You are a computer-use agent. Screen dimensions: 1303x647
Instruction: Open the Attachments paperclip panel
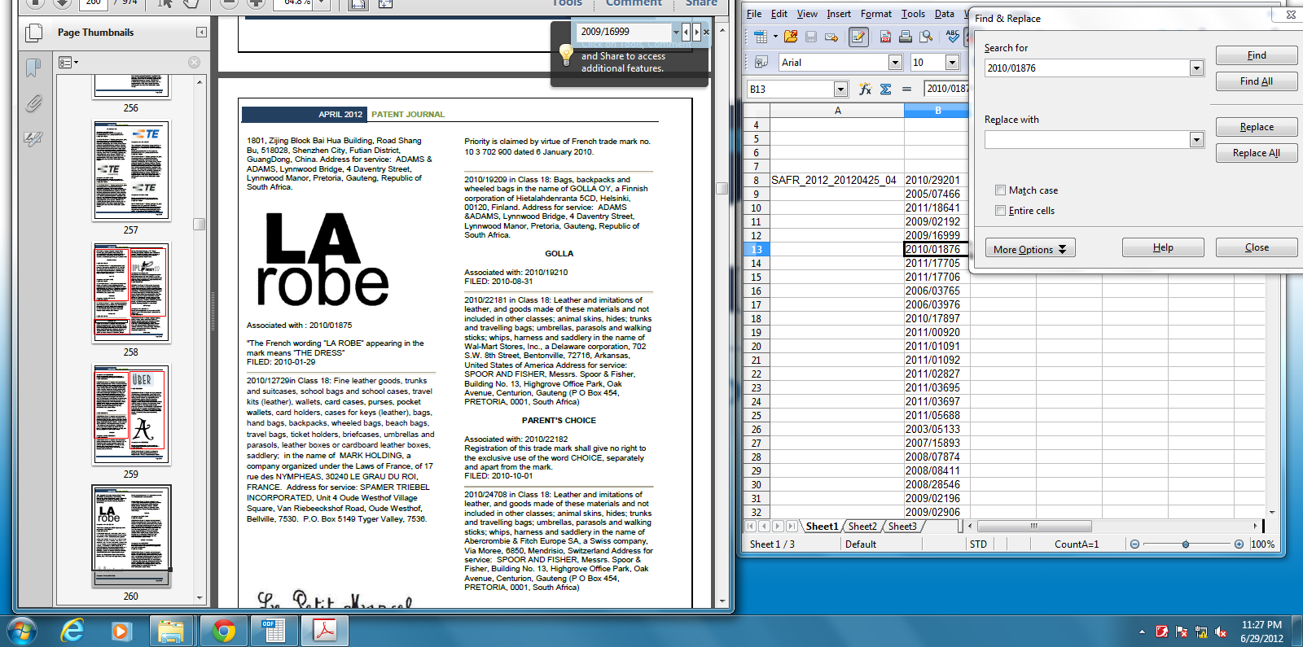pyautogui.click(x=33, y=103)
